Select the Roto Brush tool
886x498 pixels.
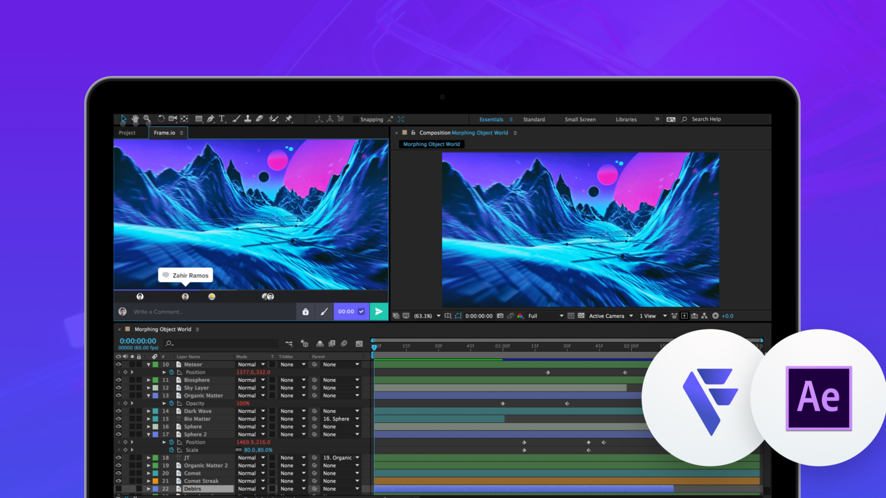tap(274, 119)
